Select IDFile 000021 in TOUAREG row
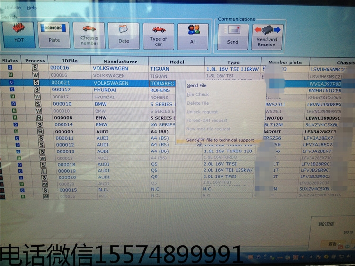355x266 pixels. pos(61,83)
